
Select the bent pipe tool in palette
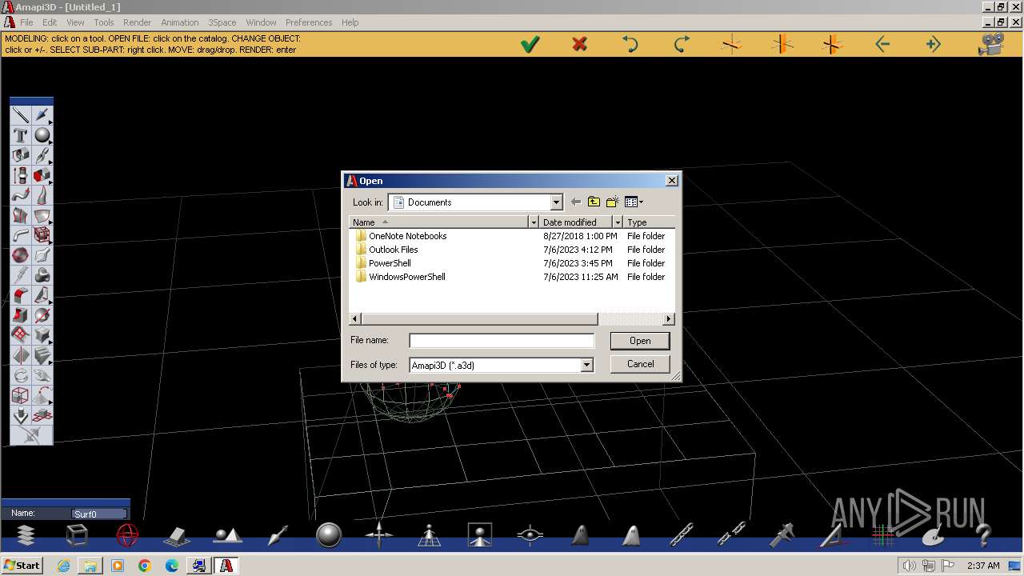pyautogui.click(x=21, y=235)
